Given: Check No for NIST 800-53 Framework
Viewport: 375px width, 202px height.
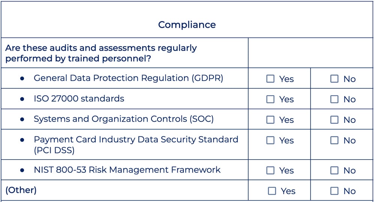Looking at the screenshot, I should tap(334, 171).
